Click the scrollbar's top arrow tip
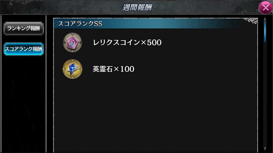Screen dimensions: 273x153 (x=265, y=18)
